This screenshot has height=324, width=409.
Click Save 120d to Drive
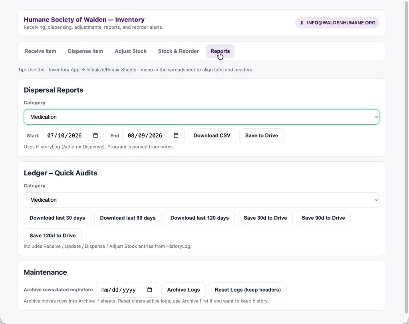52,236
